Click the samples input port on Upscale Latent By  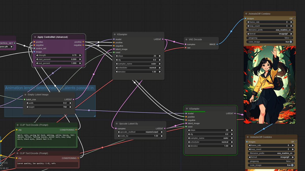click(115, 128)
